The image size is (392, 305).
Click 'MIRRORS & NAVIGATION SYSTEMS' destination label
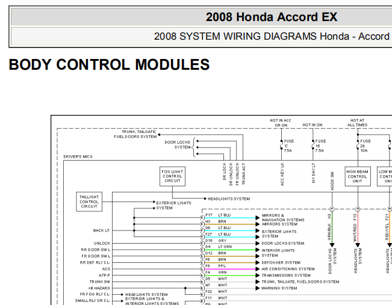pyautogui.click(x=283, y=218)
